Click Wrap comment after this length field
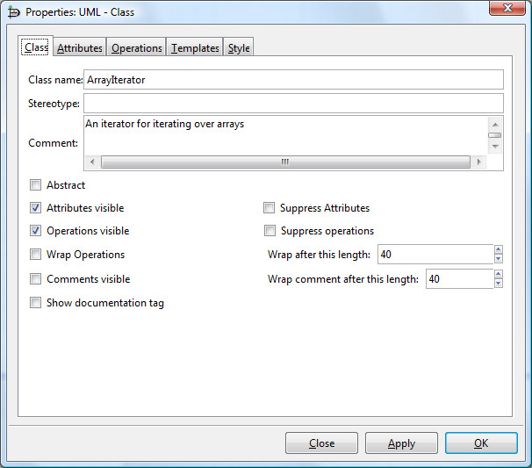This screenshot has height=468, width=532. tap(460, 278)
